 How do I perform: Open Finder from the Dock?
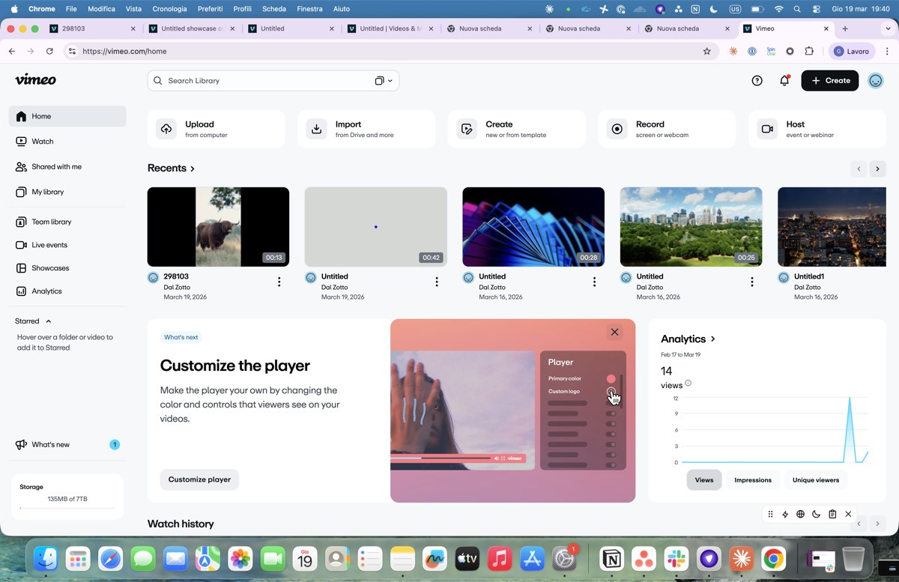click(x=46, y=558)
